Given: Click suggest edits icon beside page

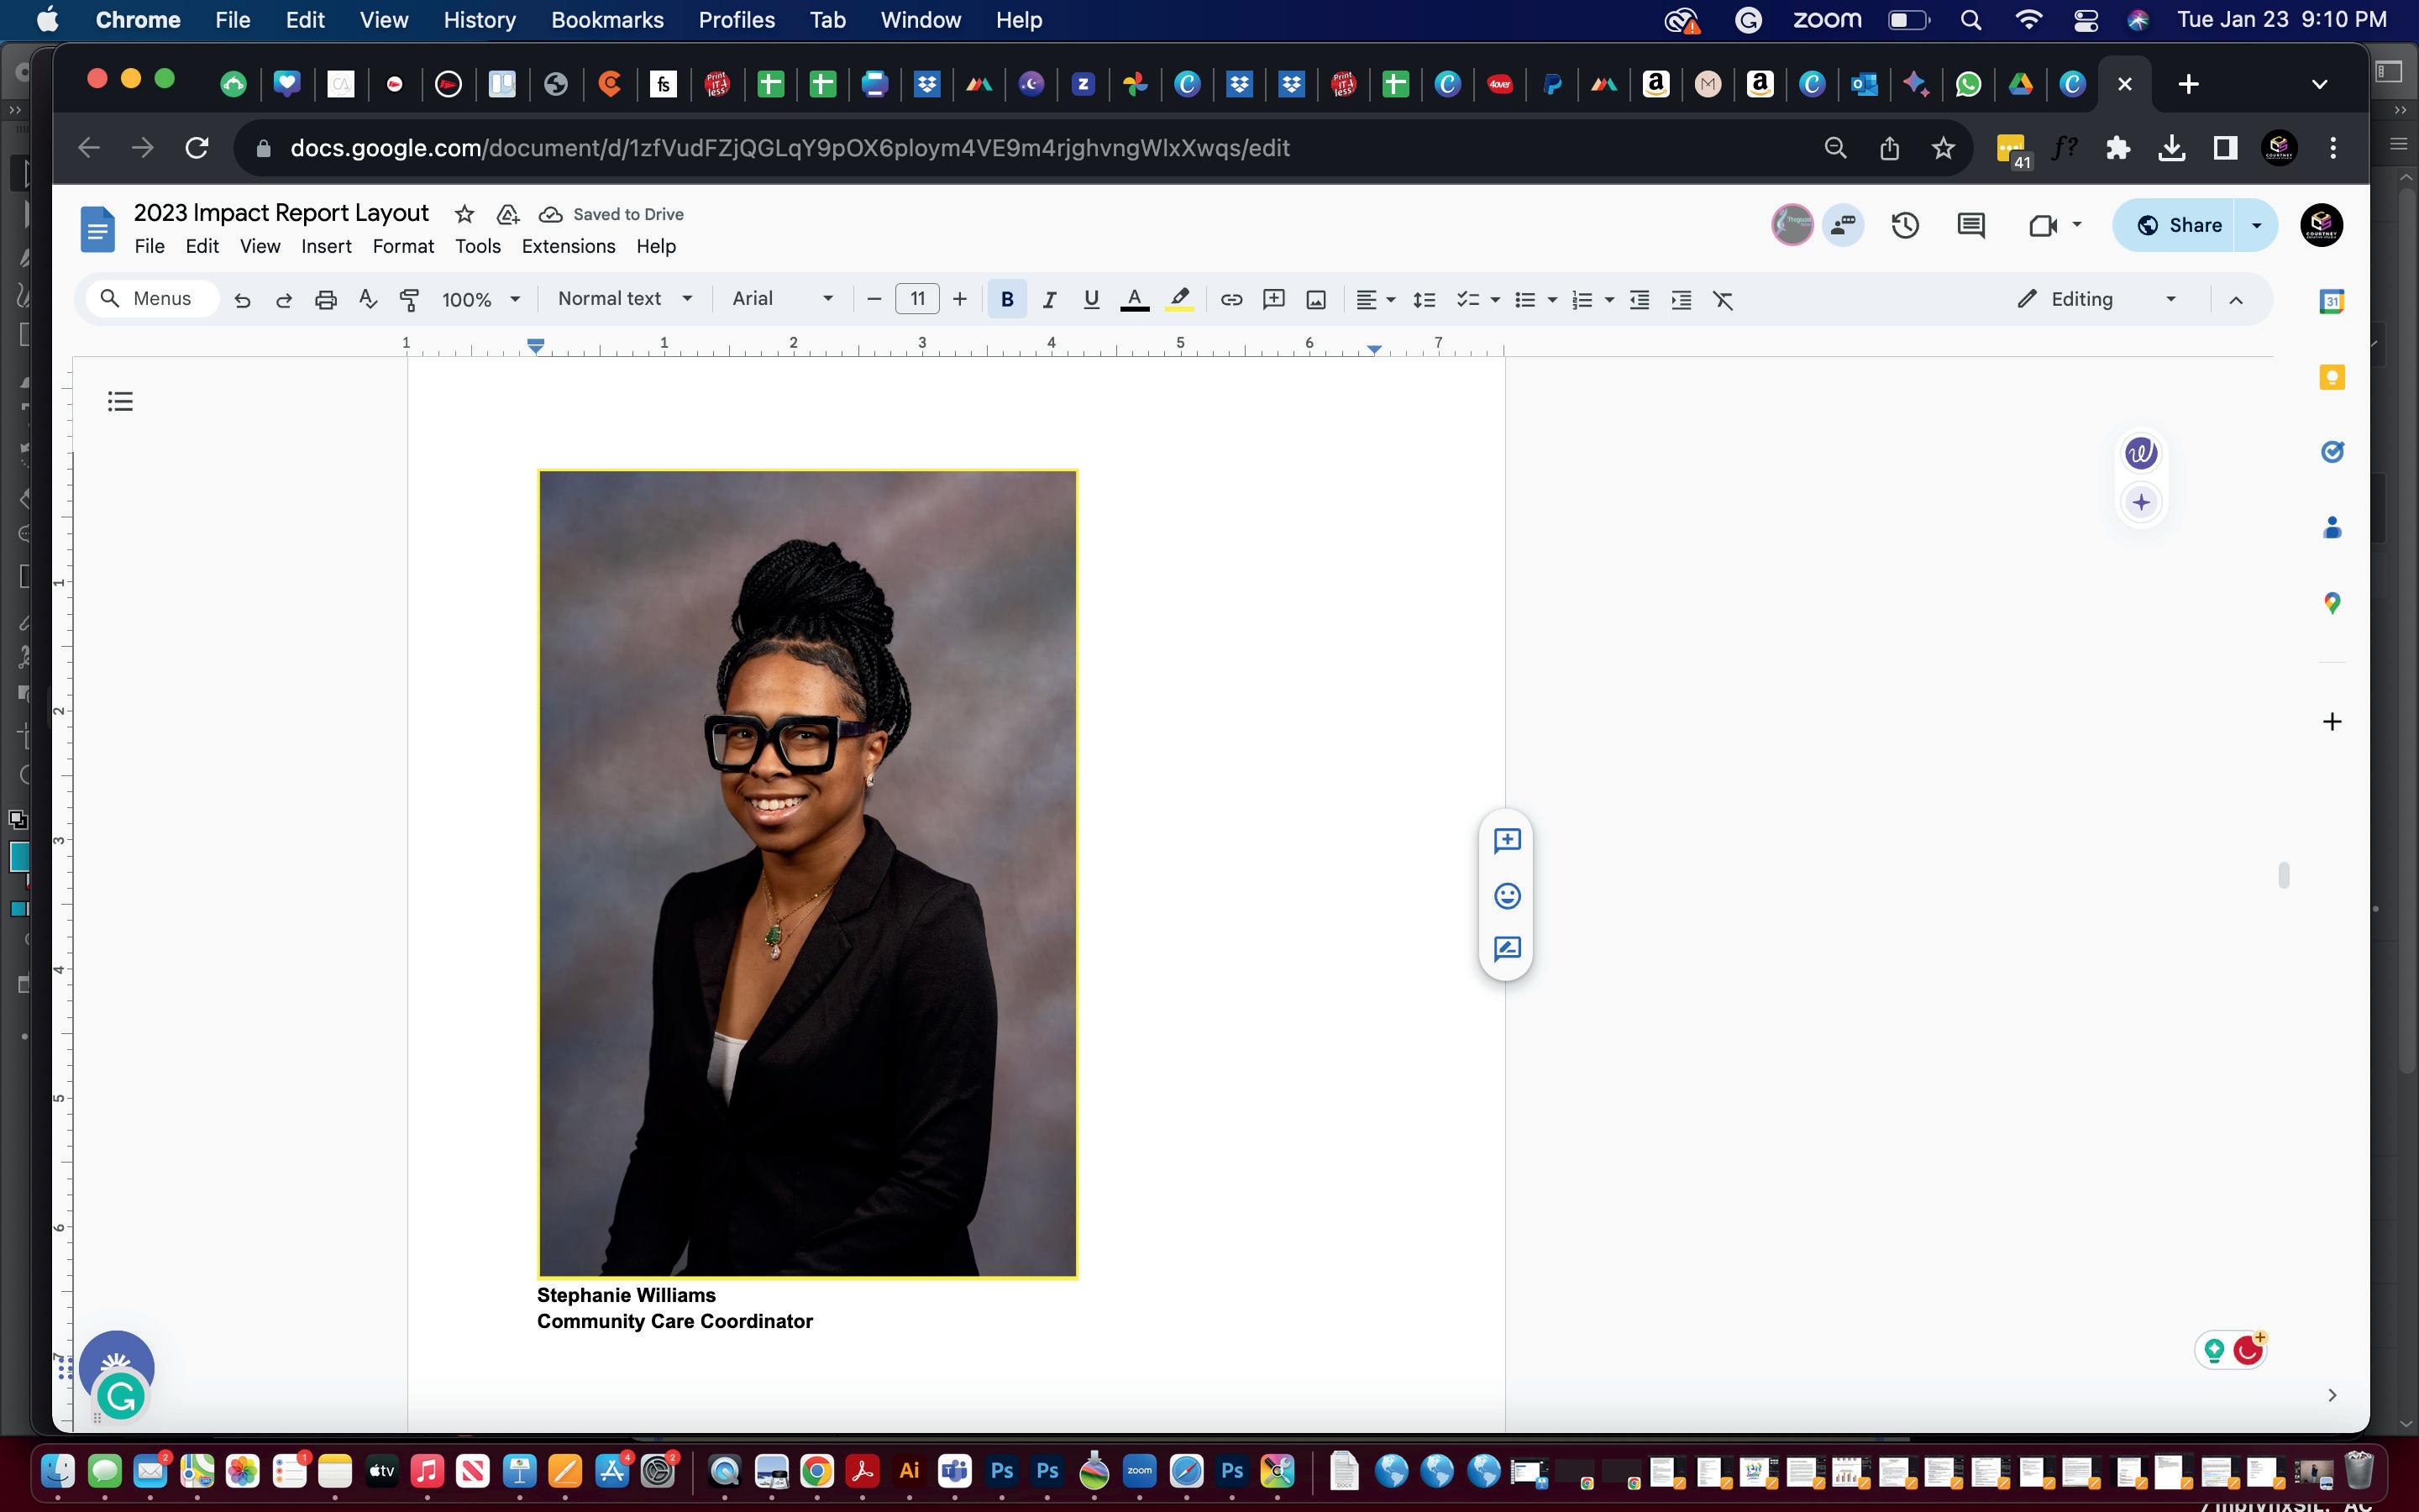Looking at the screenshot, I should [1506, 948].
